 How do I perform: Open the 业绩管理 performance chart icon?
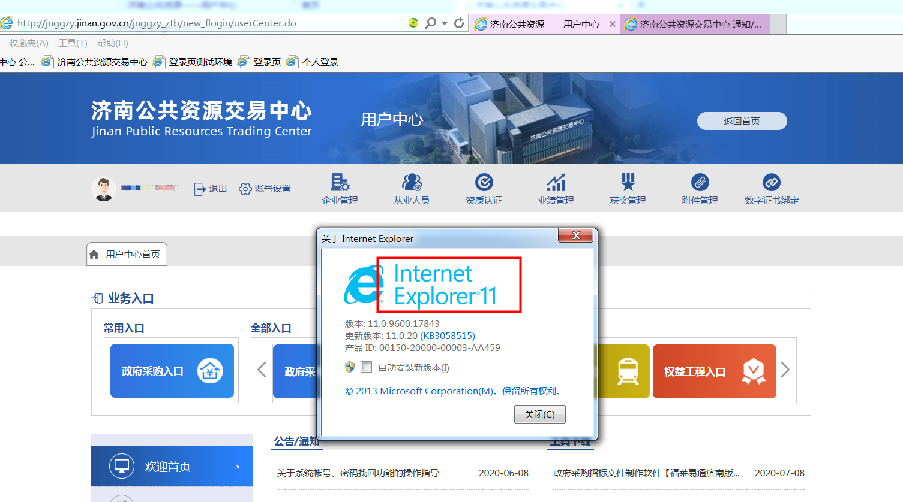[556, 182]
